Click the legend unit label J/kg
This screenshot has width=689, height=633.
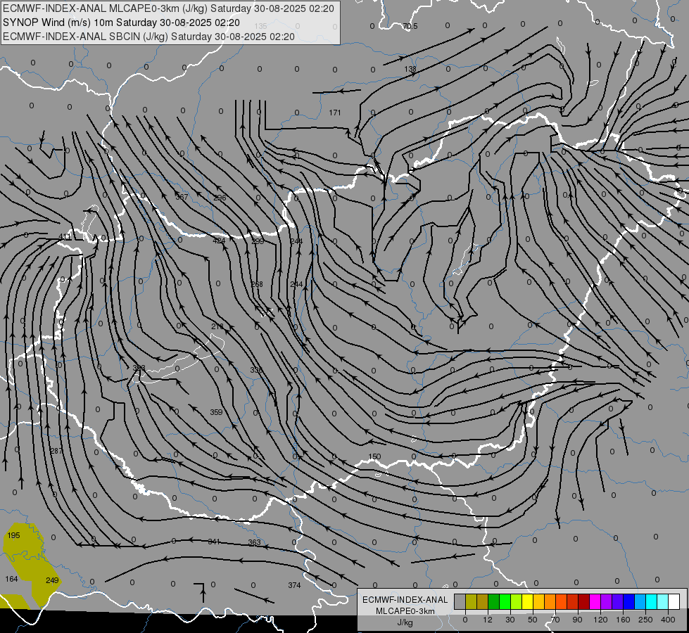405,622
